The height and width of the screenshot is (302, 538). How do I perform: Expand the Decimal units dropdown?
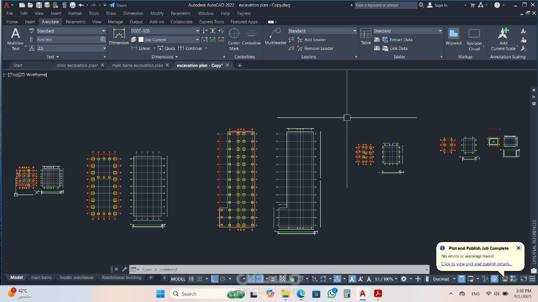coord(454,279)
